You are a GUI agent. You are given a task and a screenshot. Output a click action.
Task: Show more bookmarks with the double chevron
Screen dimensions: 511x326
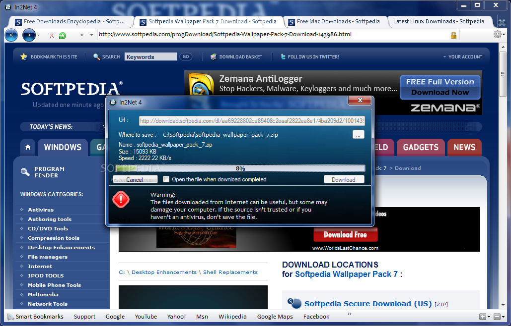click(x=350, y=314)
